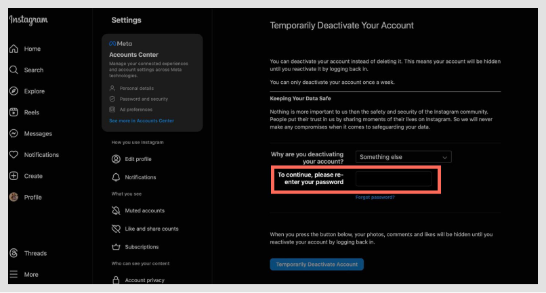The image size is (546, 293).
Task: Open Profile label in left navigation
Action: [x=33, y=198]
